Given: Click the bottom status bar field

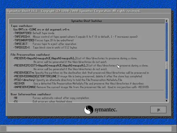Looking at the screenshot, I should click(x=89, y=129).
